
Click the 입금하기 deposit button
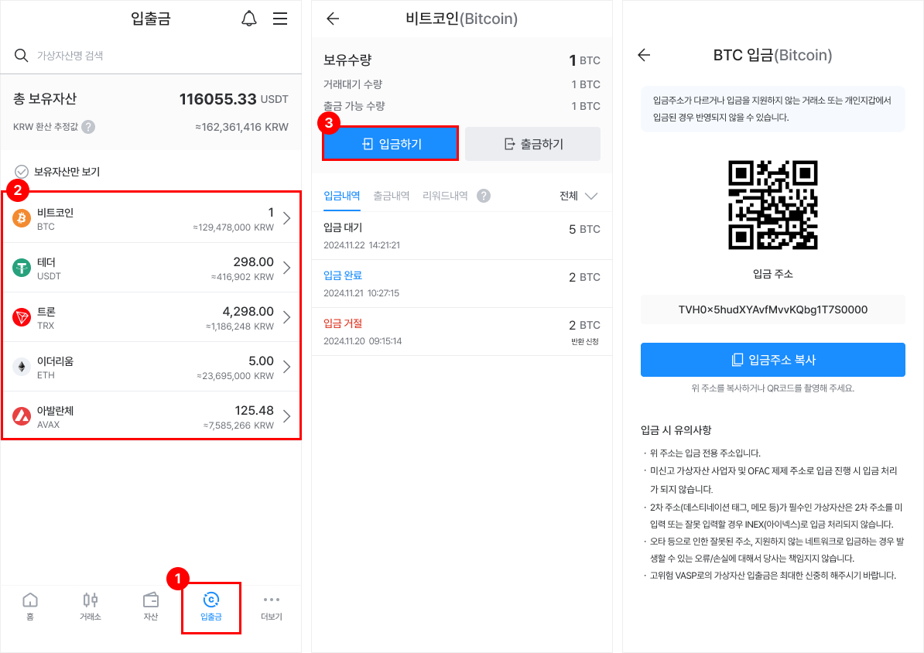pos(390,143)
